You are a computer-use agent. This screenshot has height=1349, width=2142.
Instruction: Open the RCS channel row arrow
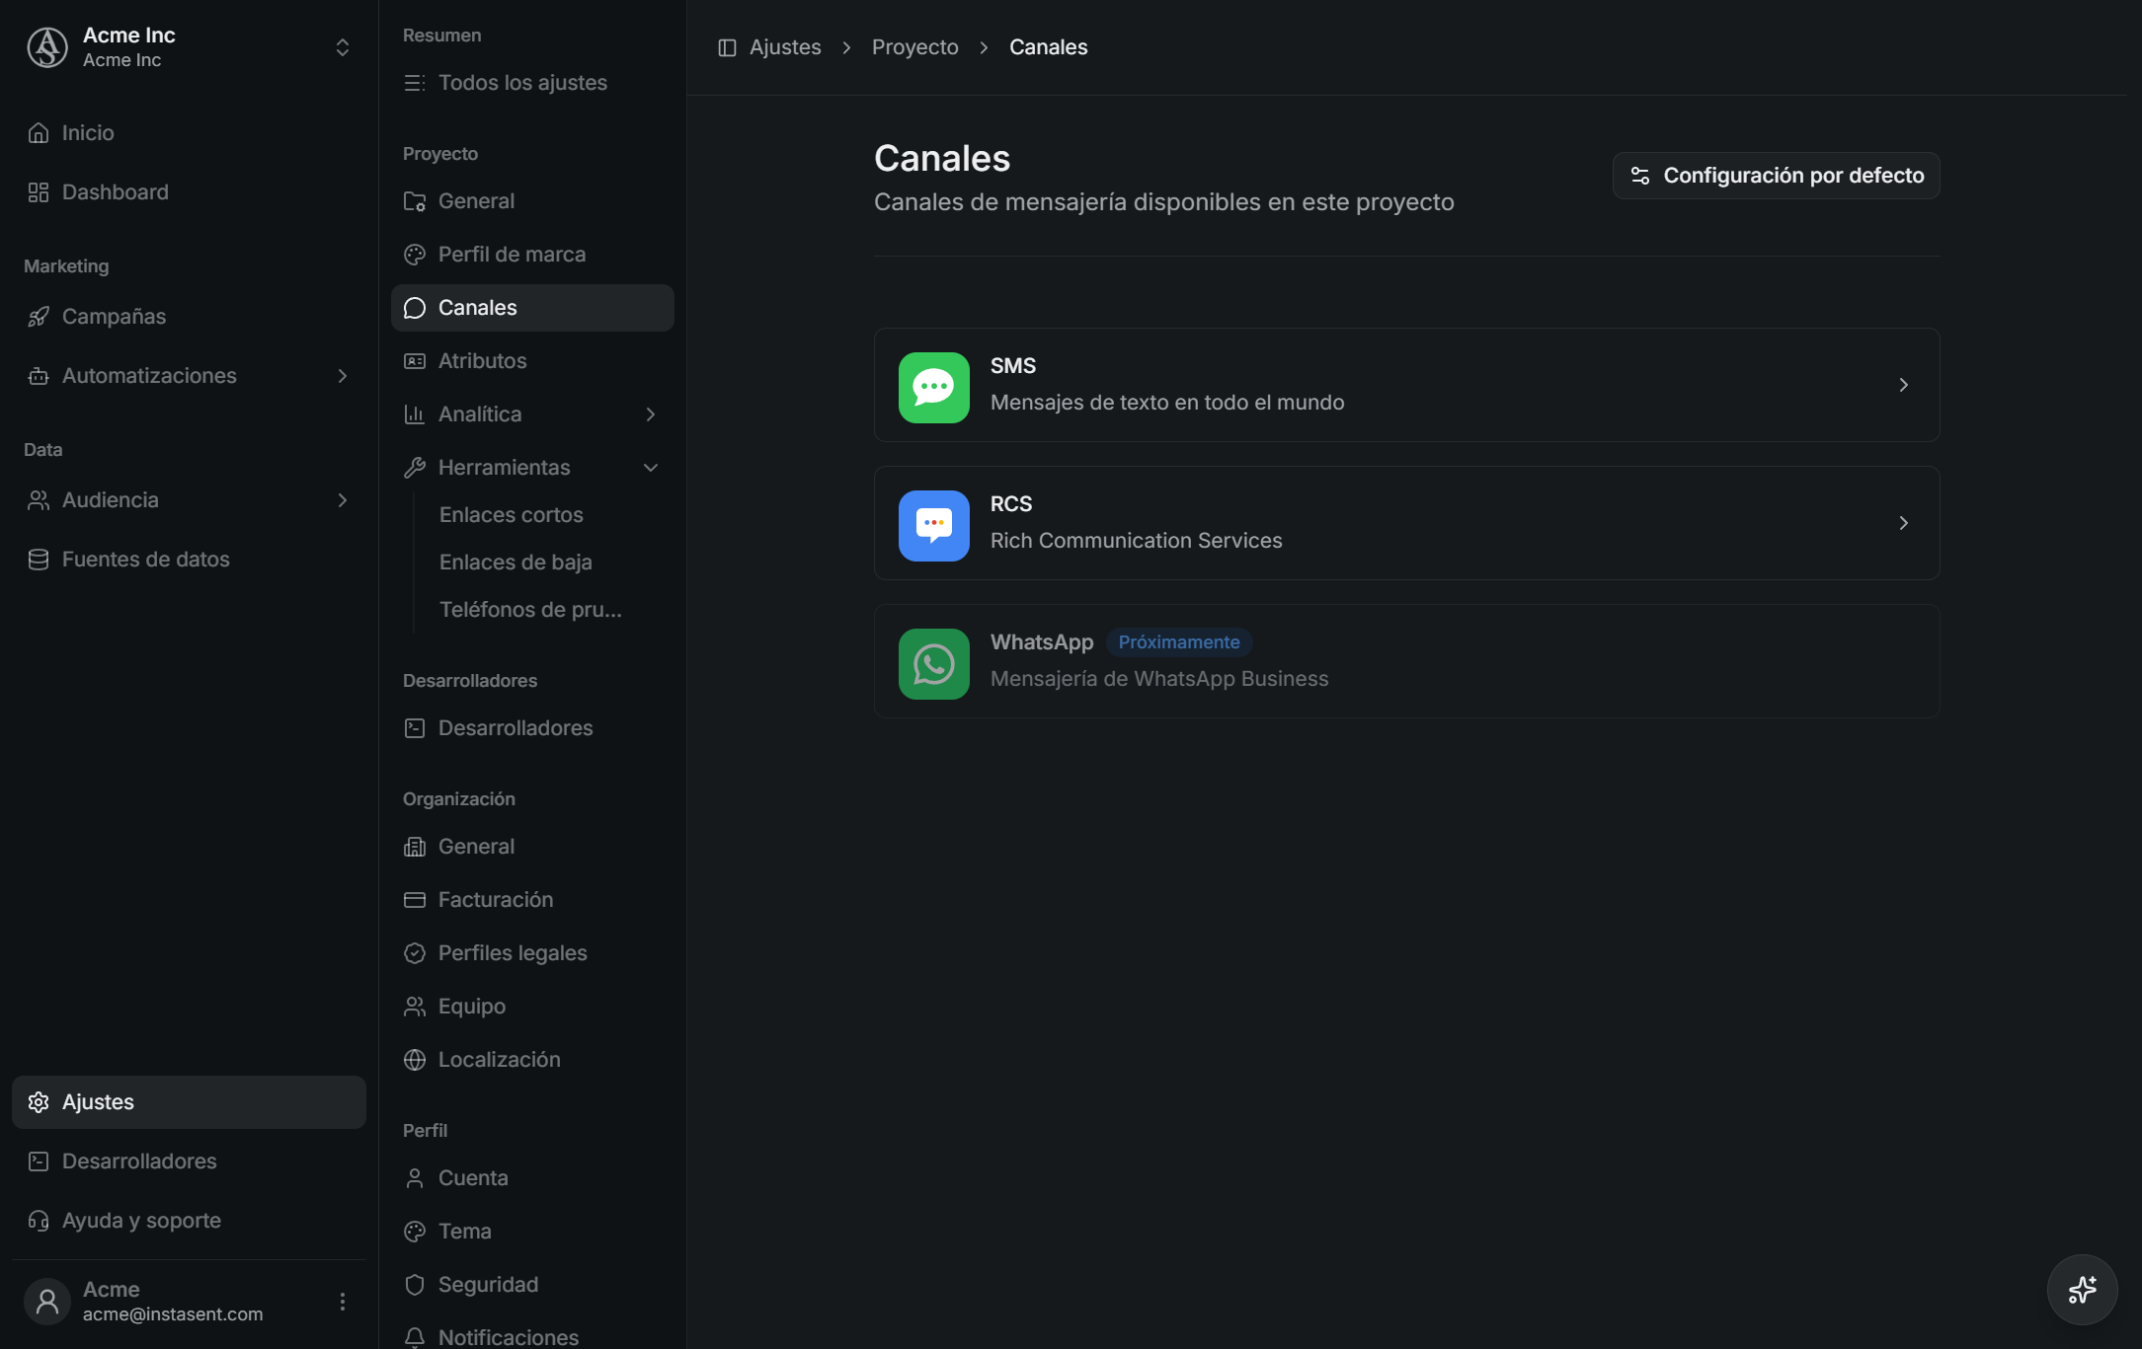[x=1903, y=523]
